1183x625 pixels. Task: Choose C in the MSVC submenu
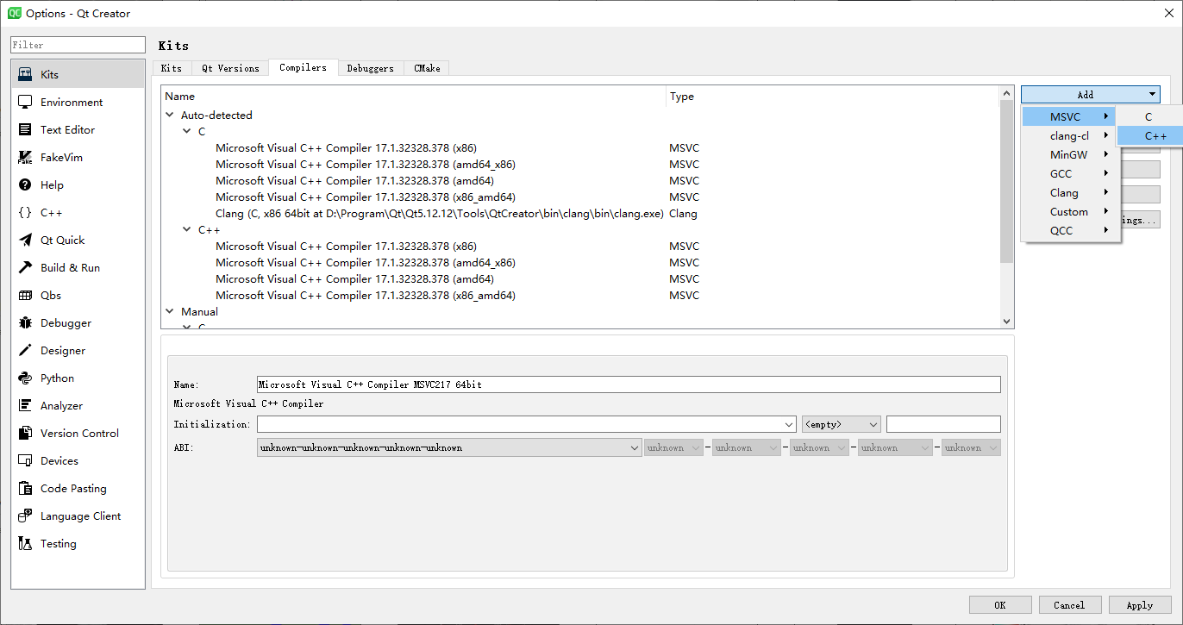click(1149, 116)
